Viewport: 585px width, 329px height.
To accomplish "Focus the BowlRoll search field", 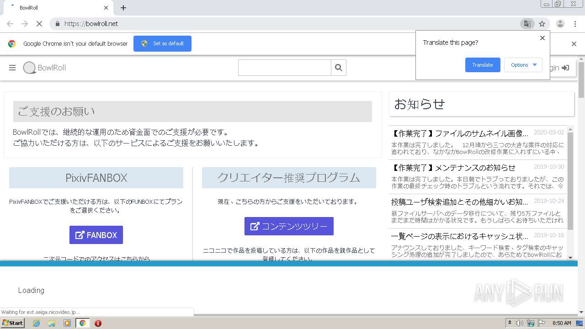I will pos(284,68).
